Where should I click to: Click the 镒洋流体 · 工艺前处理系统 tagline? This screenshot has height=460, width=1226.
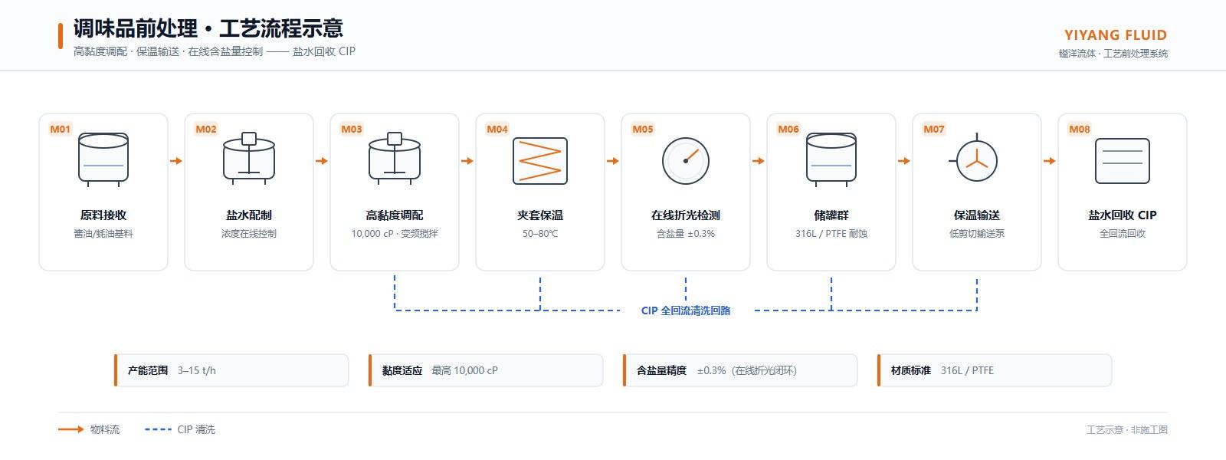click(1113, 54)
